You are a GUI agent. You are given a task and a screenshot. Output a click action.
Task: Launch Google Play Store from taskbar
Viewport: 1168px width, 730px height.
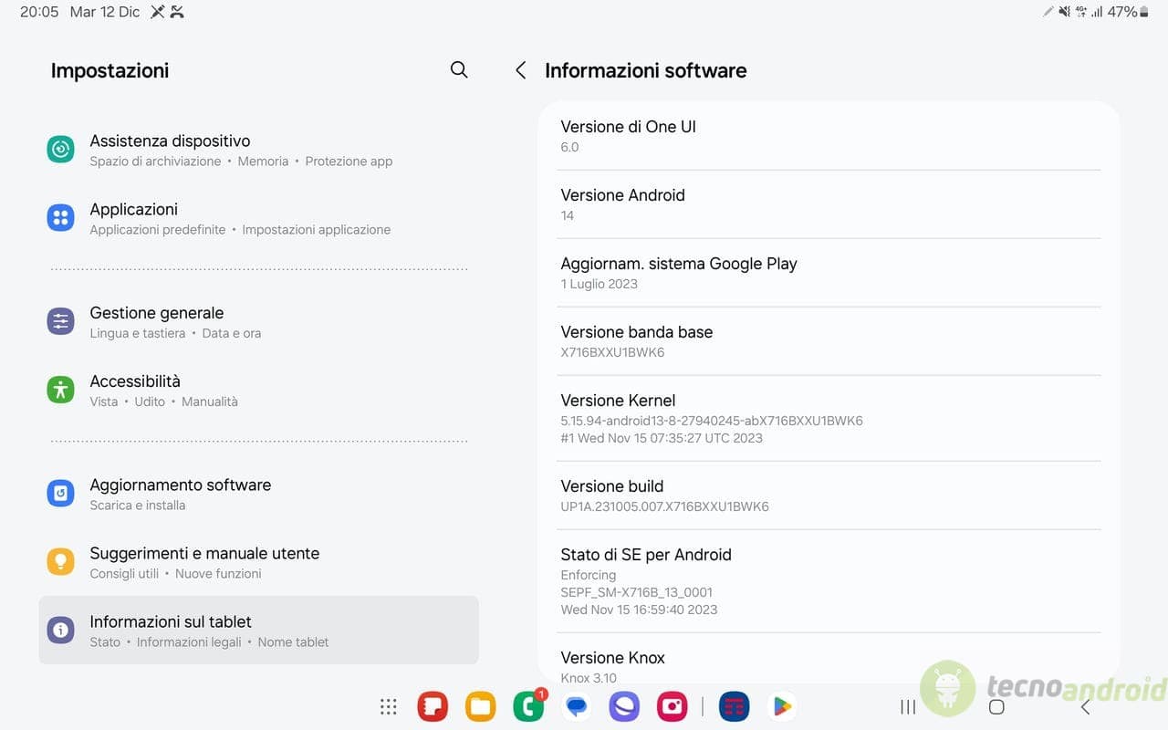coord(782,706)
